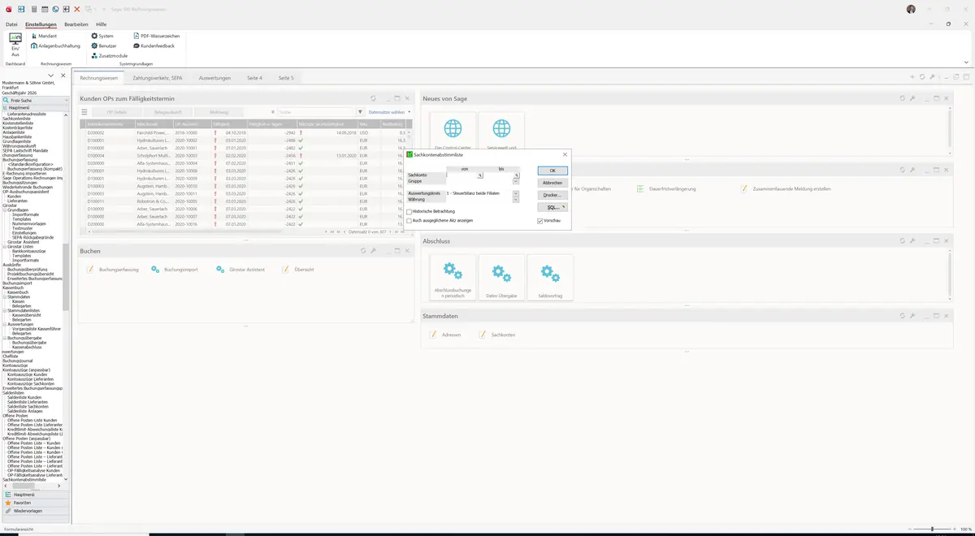Toggle the Dashboard Ein/Aus icon
Screen dimensions: 975x536
tap(15, 45)
